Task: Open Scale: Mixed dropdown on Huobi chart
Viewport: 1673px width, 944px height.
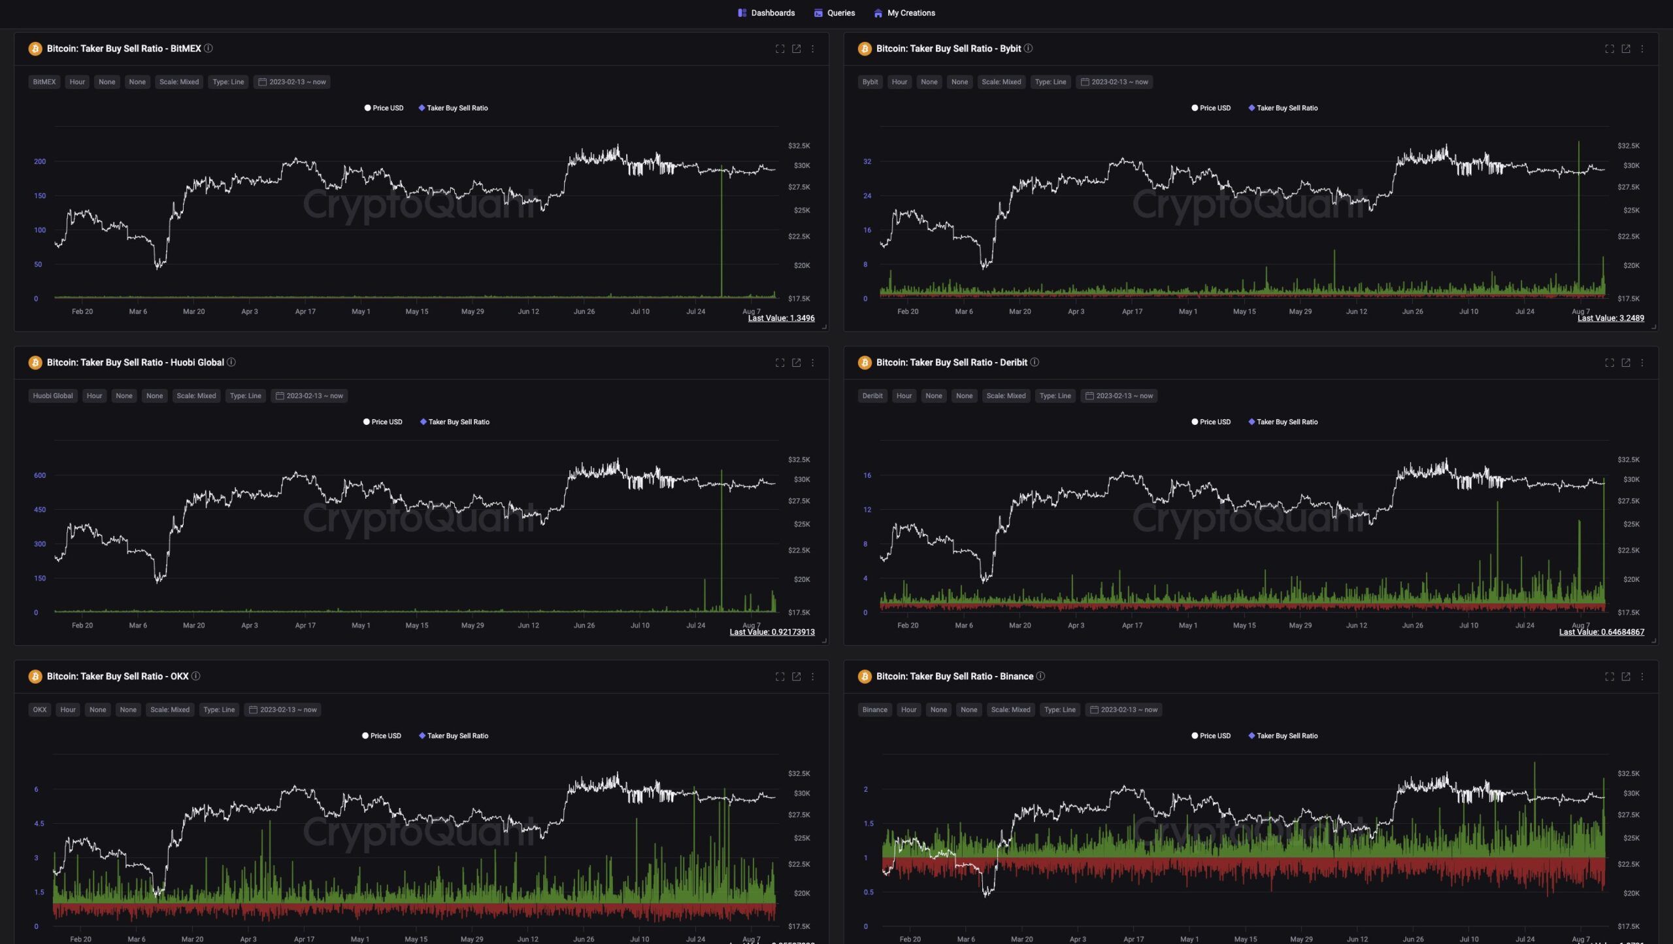Action: click(x=196, y=396)
